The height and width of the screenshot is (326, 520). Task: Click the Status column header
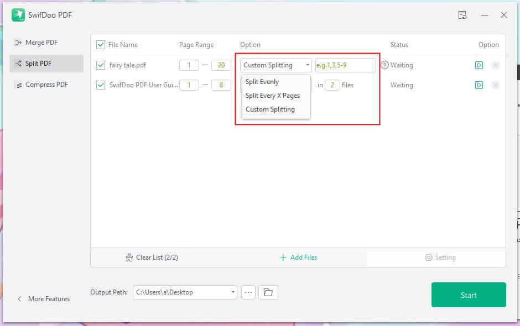[x=399, y=45]
